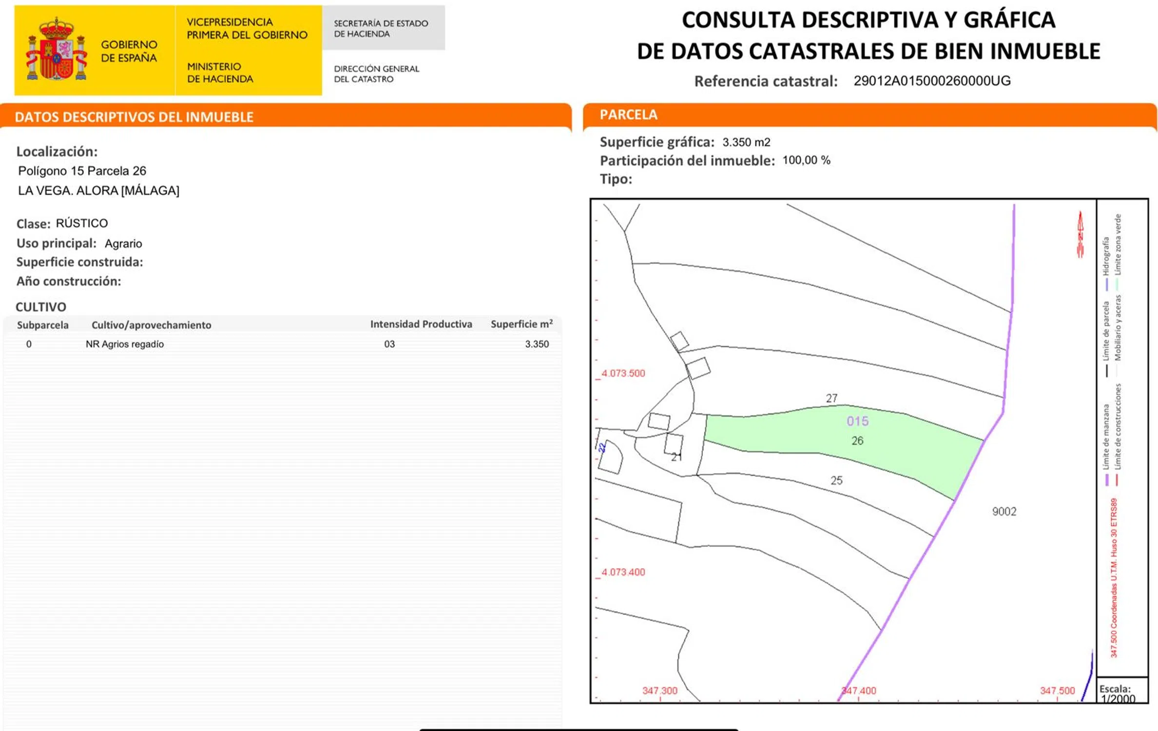Click the 100,00 % participation value
The height and width of the screenshot is (731, 1158).
click(x=806, y=160)
